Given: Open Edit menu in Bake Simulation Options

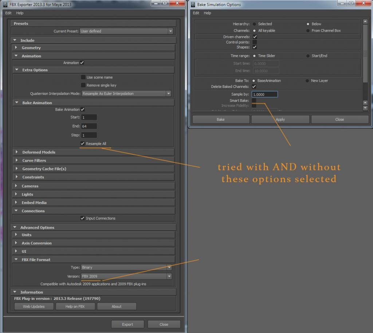Looking at the screenshot, I should tap(196, 13).
